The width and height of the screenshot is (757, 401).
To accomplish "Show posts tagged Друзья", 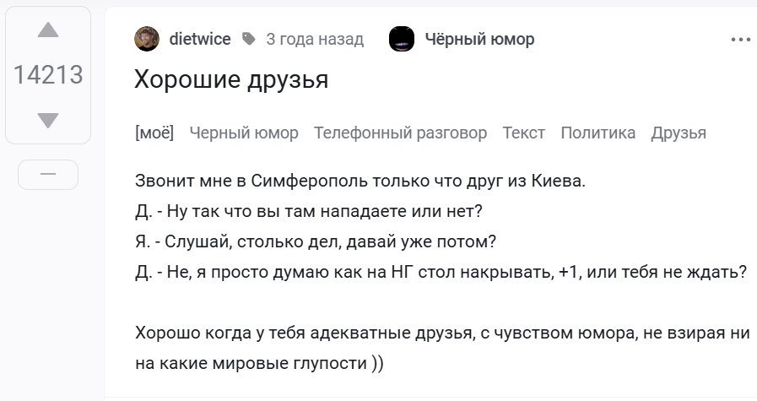I will 679,133.
